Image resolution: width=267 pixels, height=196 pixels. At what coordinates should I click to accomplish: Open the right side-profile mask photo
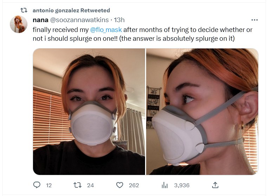tap(202, 111)
